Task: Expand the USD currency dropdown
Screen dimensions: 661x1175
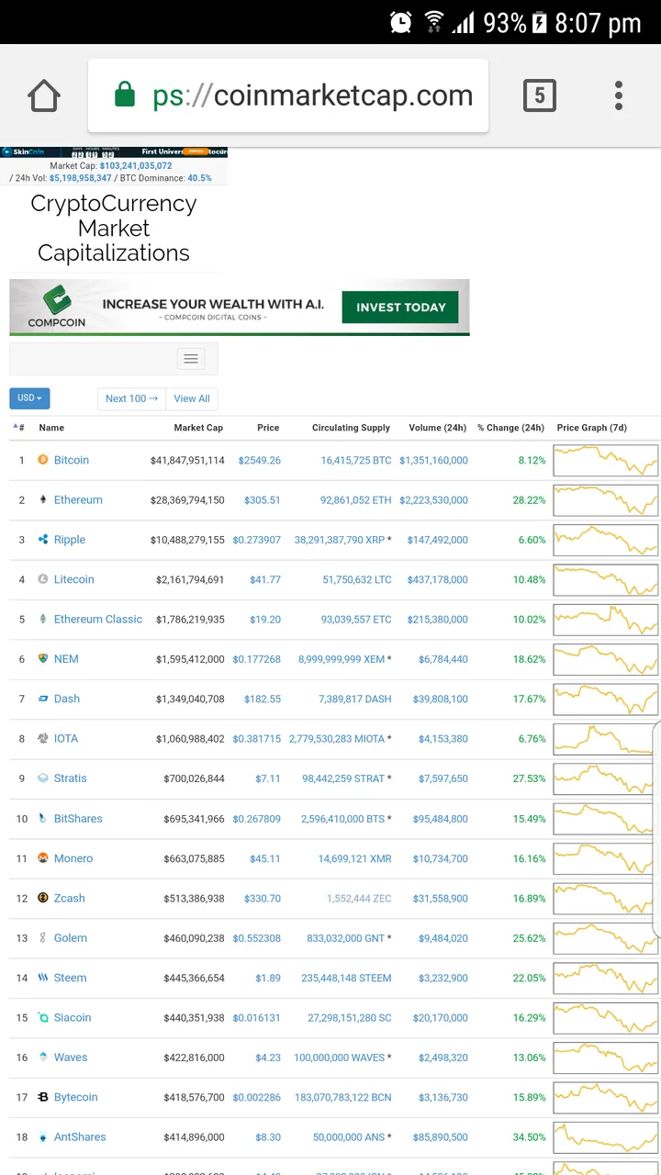Action: [x=29, y=398]
